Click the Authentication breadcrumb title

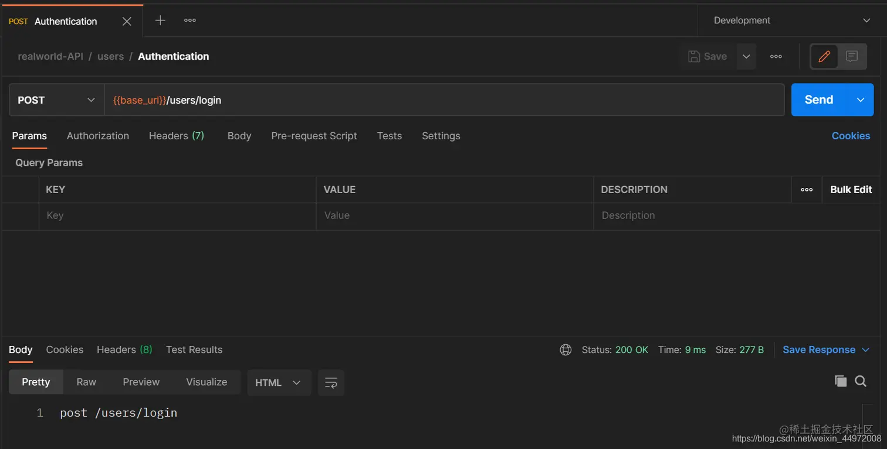coord(173,56)
